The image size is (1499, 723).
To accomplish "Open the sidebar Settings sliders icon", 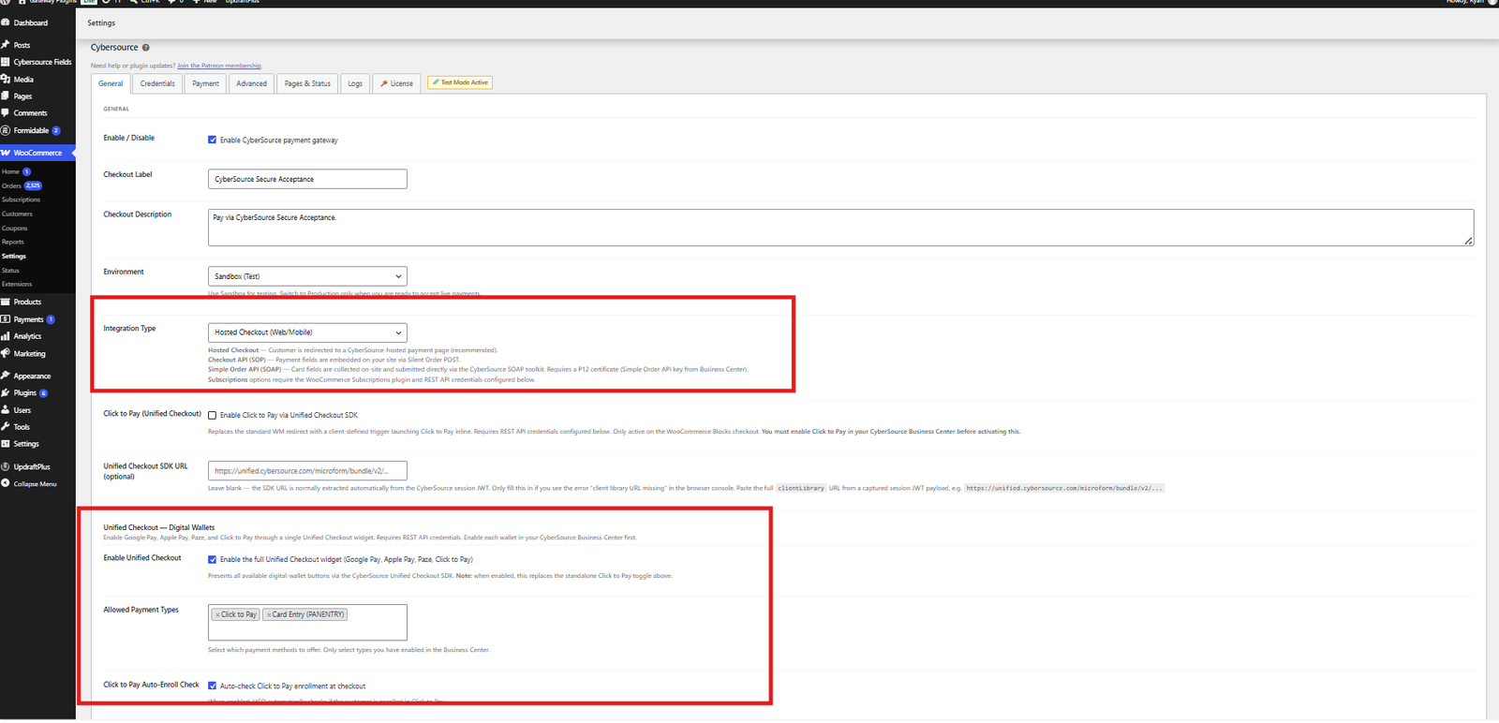I will (x=6, y=444).
